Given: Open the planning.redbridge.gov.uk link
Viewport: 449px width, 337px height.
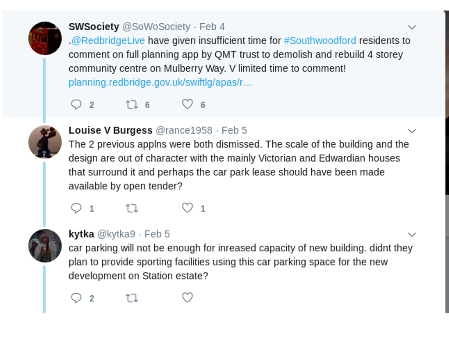Looking at the screenshot, I should point(160,82).
